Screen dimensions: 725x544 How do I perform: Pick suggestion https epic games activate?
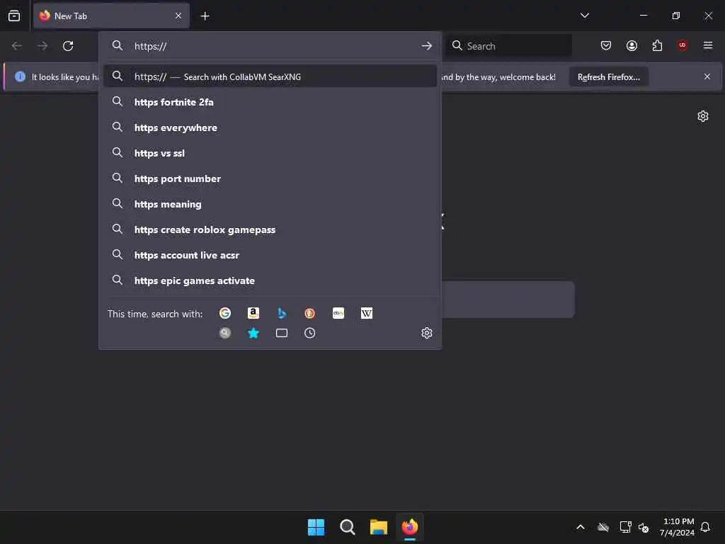pyautogui.click(x=270, y=280)
